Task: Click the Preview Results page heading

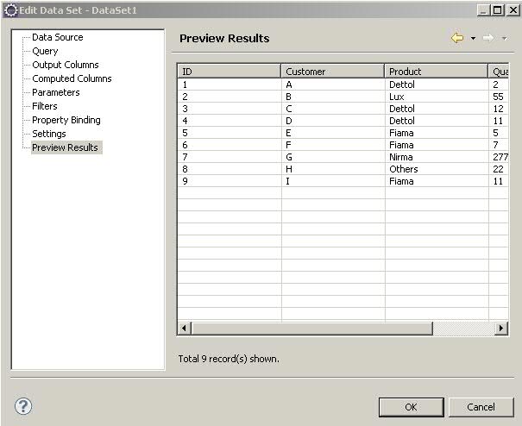Action: (x=224, y=38)
